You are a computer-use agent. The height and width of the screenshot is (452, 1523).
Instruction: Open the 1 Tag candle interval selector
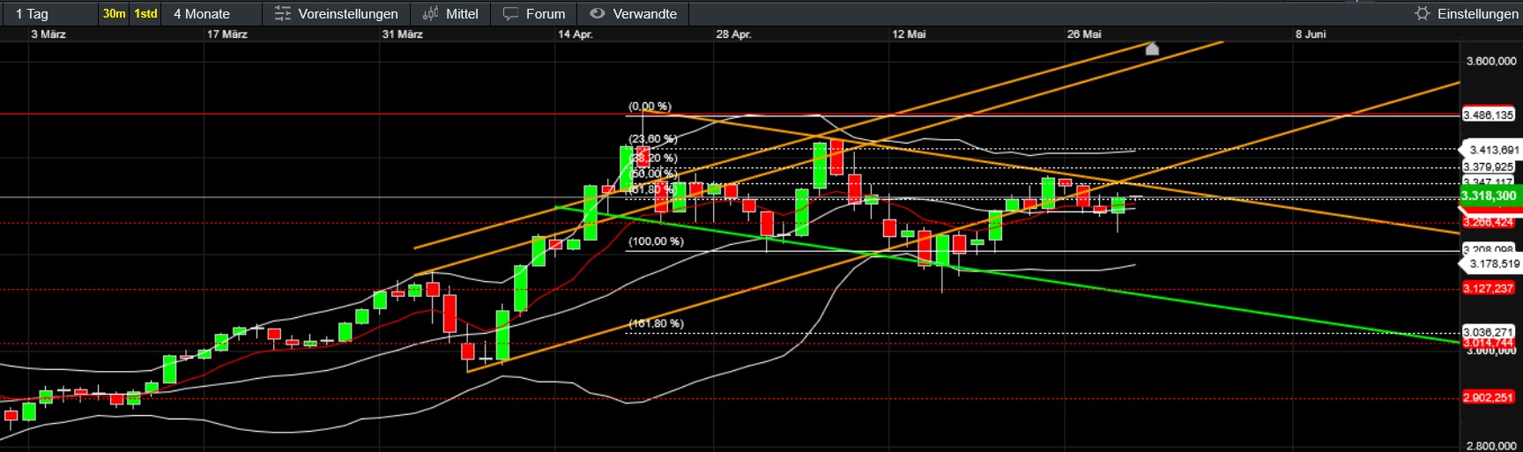tap(49, 13)
